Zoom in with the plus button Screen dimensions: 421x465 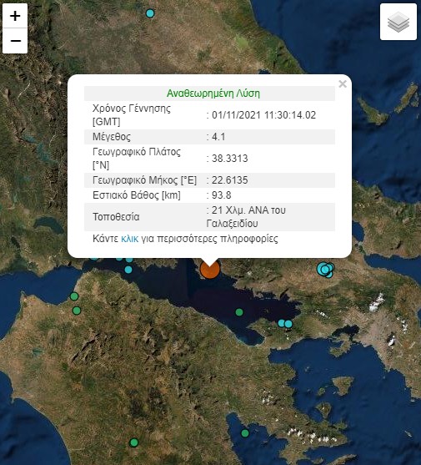click(15, 16)
